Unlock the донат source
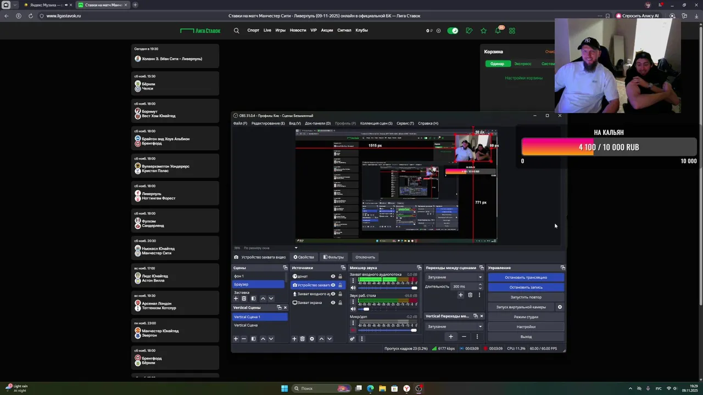The width and height of the screenshot is (703, 395). click(340, 276)
